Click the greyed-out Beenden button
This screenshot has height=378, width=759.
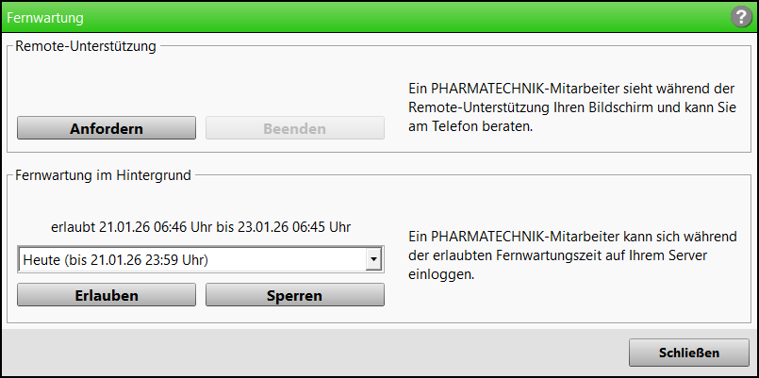click(x=295, y=128)
